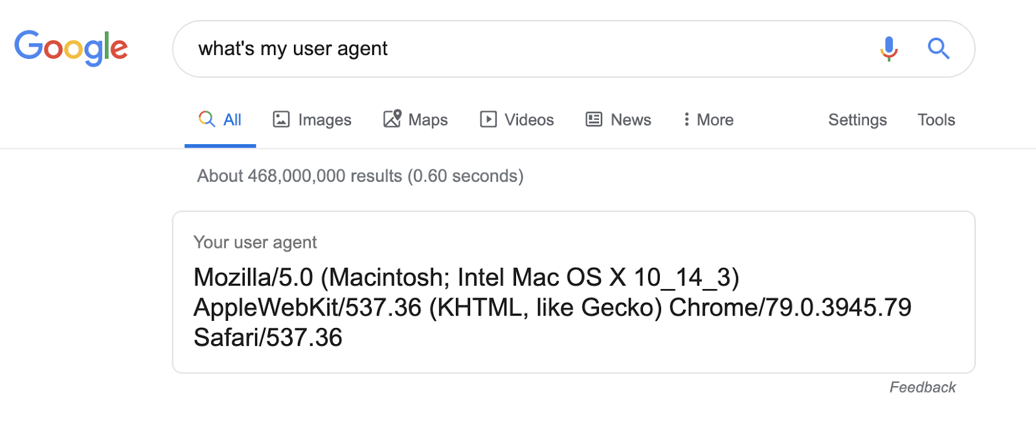Viewport: 1036px width, 425px height.
Task: Click the colored magnifier in the All tab
Action: click(207, 119)
